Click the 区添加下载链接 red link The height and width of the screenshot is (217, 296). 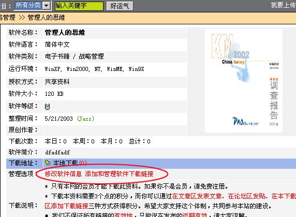coord(66,206)
